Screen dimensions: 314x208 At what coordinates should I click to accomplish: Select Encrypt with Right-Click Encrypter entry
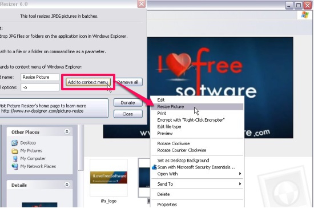[198, 120]
